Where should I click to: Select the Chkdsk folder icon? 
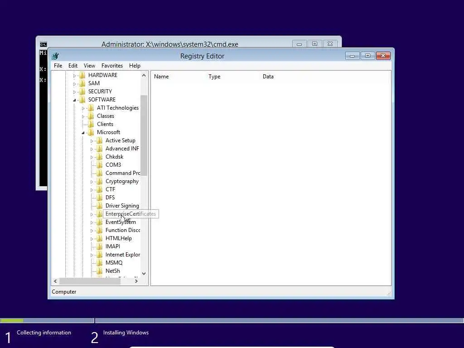99,156
